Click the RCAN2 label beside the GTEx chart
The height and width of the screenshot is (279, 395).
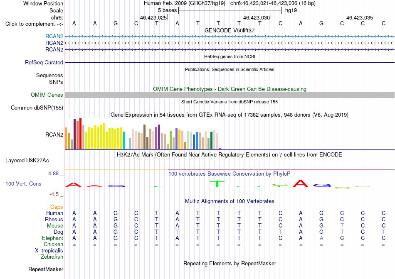click(54, 135)
